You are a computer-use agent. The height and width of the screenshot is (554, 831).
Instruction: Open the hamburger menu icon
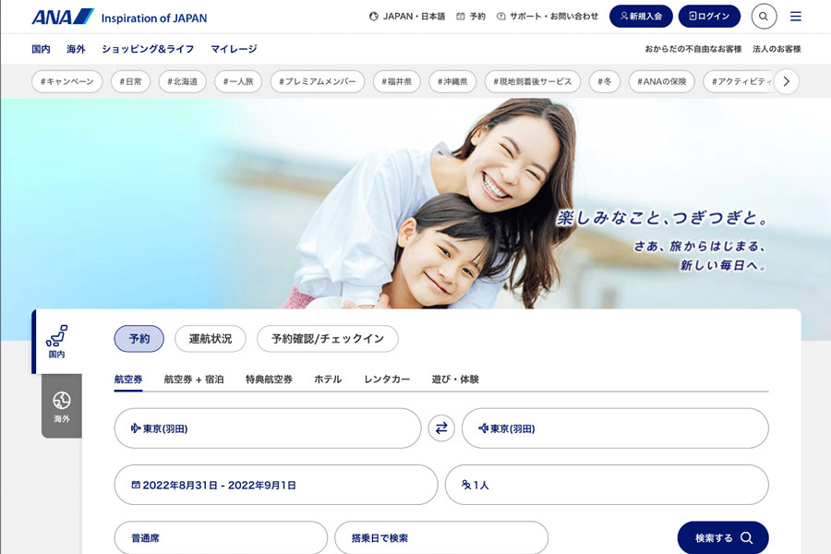[x=796, y=17]
